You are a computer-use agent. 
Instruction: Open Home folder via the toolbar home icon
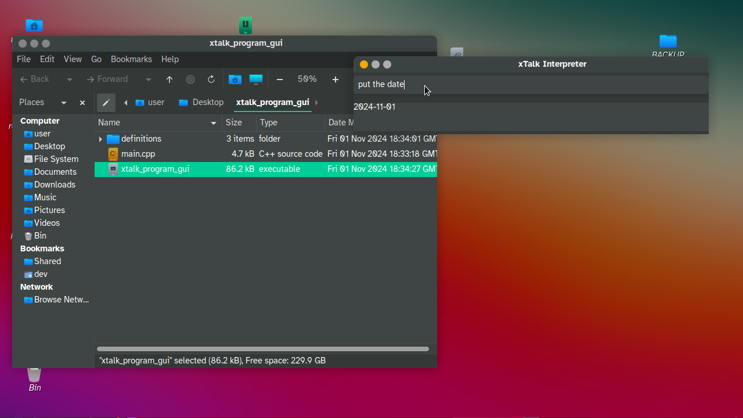[235, 80]
